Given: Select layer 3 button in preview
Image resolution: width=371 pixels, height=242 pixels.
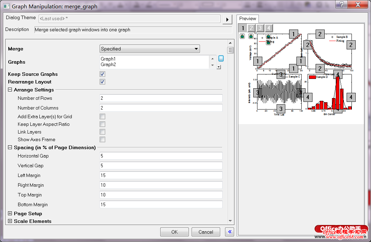Looking at the screenshot, I should (x=260, y=28).
